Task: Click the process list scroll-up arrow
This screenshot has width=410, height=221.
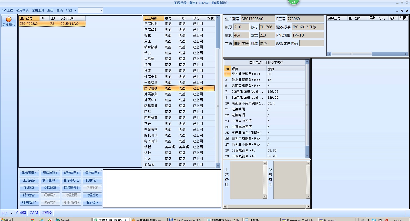Action: [x=218, y=18]
